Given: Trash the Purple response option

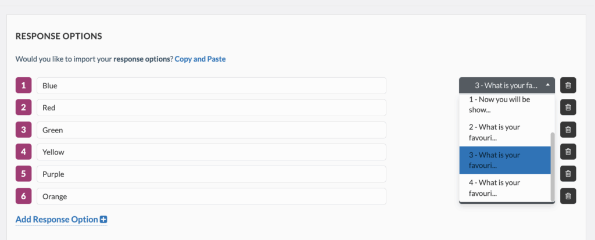Looking at the screenshot, I should coord(568,174).
